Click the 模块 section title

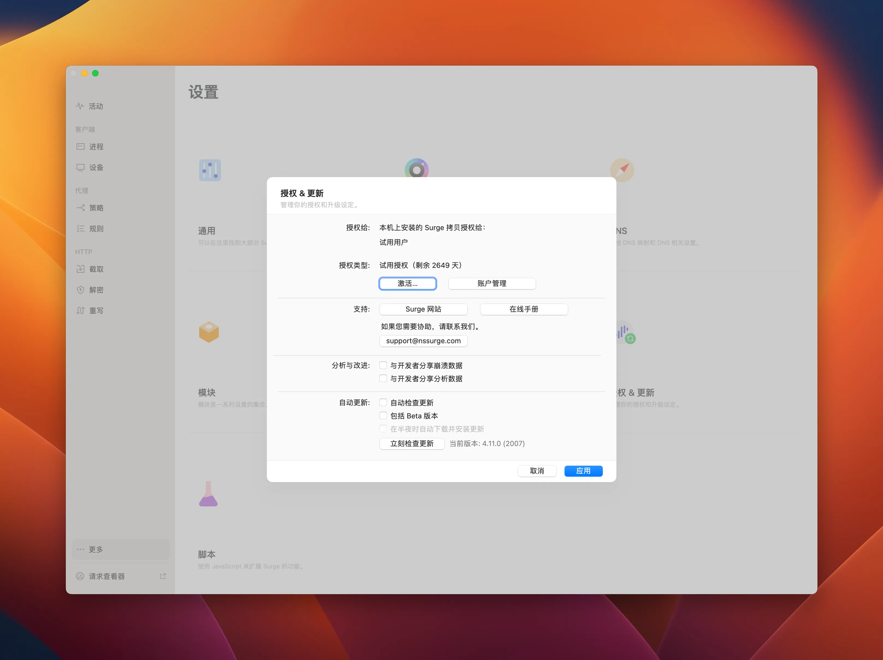(x=207, y=392)
